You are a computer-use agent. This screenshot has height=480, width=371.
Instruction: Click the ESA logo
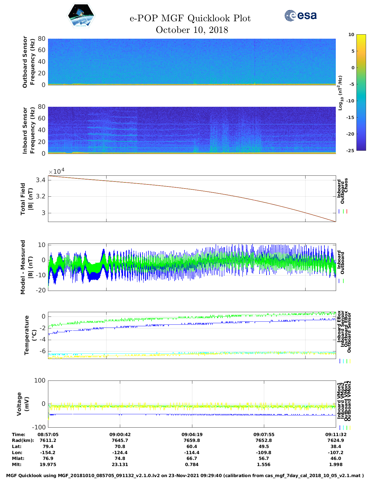(301, 15)
